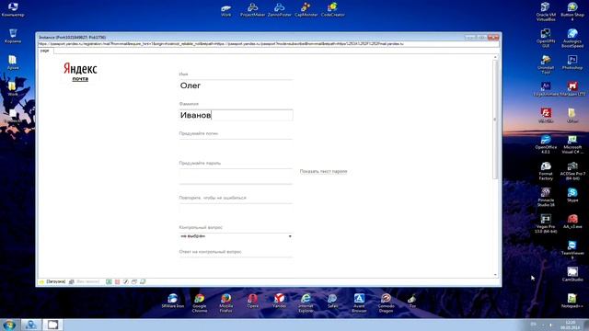Launch the Google Chrome desktop icon
This screenshot has height=331, width=589.
point(200,302)
